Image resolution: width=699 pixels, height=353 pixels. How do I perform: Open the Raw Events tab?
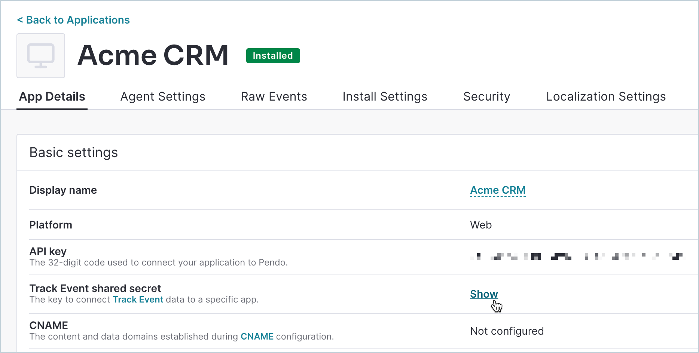pos(274,97)
